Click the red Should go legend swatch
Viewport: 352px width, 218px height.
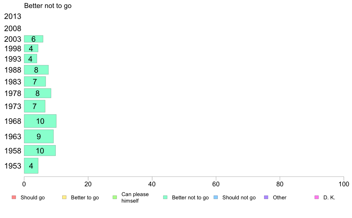tap(14, 197)
